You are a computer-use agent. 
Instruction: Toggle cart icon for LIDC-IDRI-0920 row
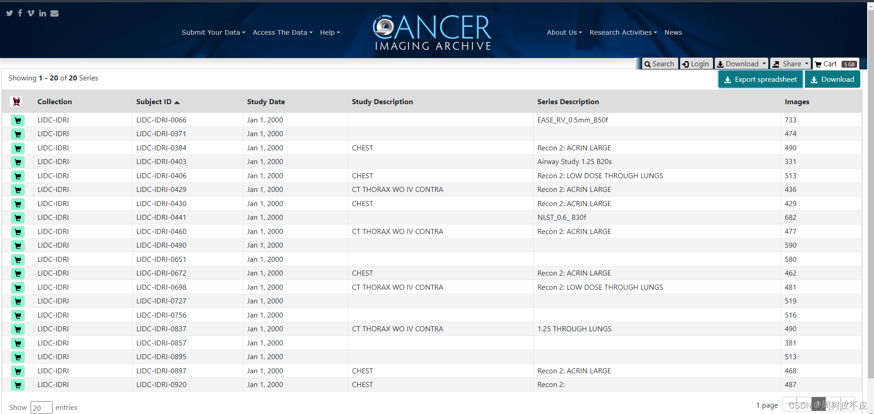tap(18, 385)
